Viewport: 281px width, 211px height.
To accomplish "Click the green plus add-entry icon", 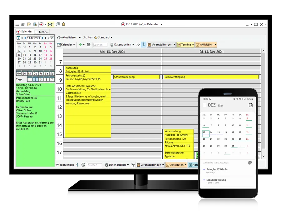I will click(81, 45).
